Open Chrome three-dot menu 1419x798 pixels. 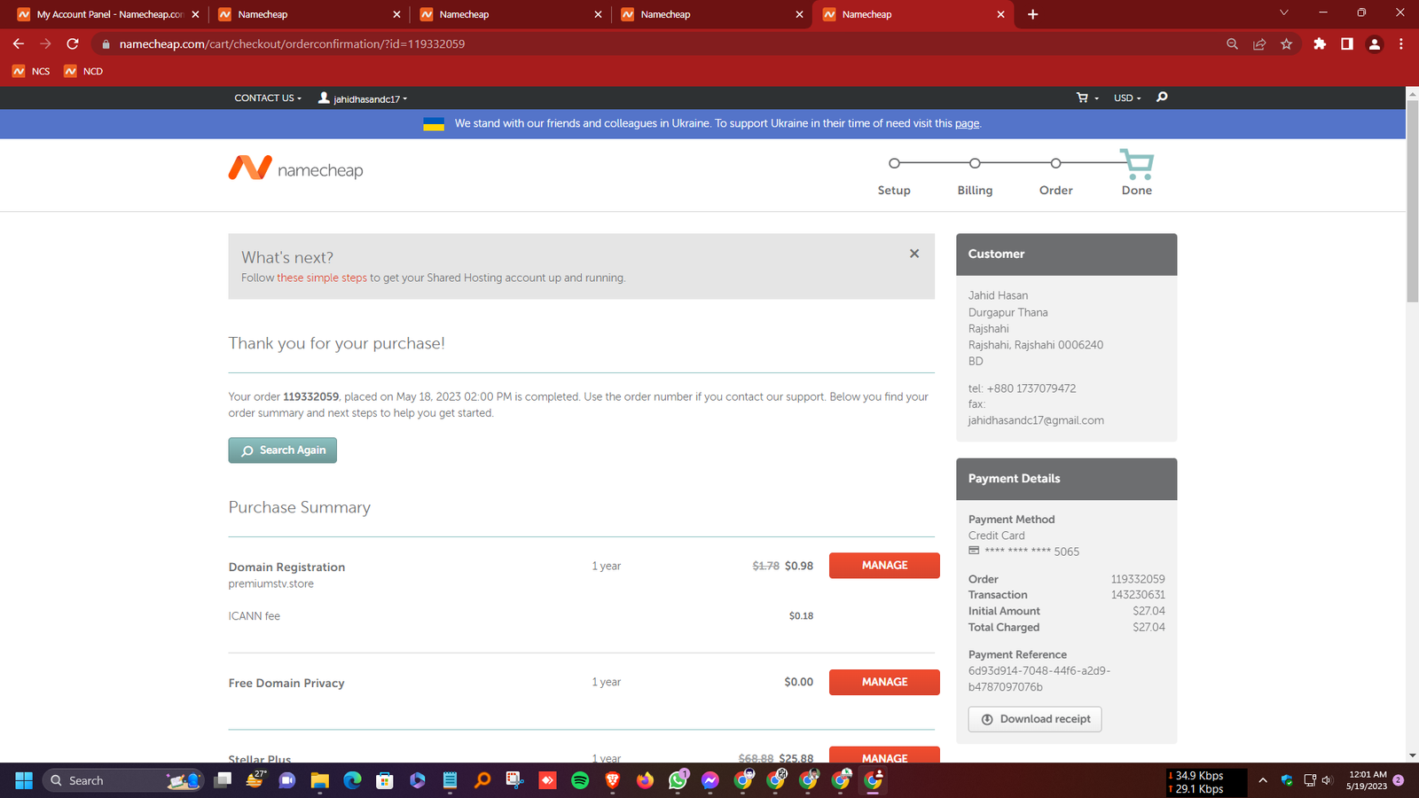(x=1401, y=43)
